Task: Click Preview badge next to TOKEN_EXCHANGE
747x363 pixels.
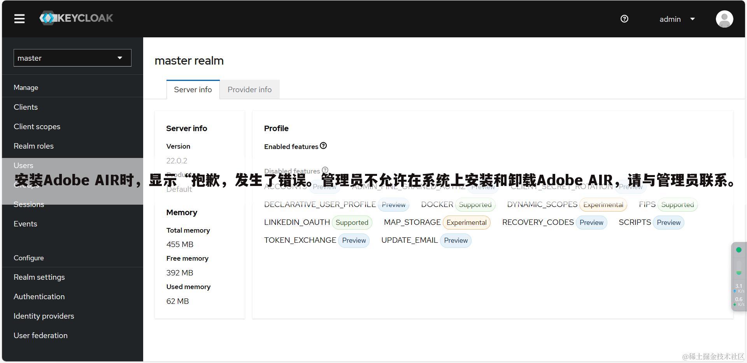Action: 354,240
